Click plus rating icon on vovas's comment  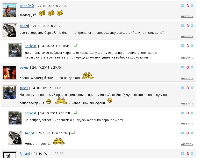(192, 67)
